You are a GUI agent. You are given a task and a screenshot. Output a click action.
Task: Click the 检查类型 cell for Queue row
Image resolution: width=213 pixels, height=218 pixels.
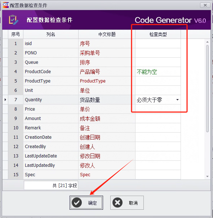158,62
